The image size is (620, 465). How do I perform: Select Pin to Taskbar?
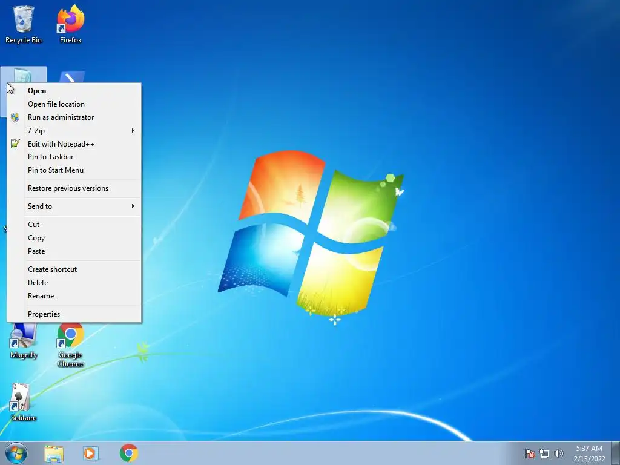point(74,157)
